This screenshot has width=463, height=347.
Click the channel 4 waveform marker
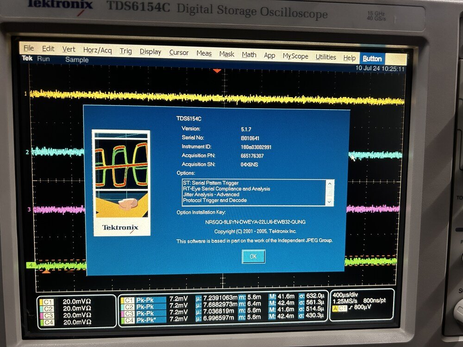click(x=30, y=265)
